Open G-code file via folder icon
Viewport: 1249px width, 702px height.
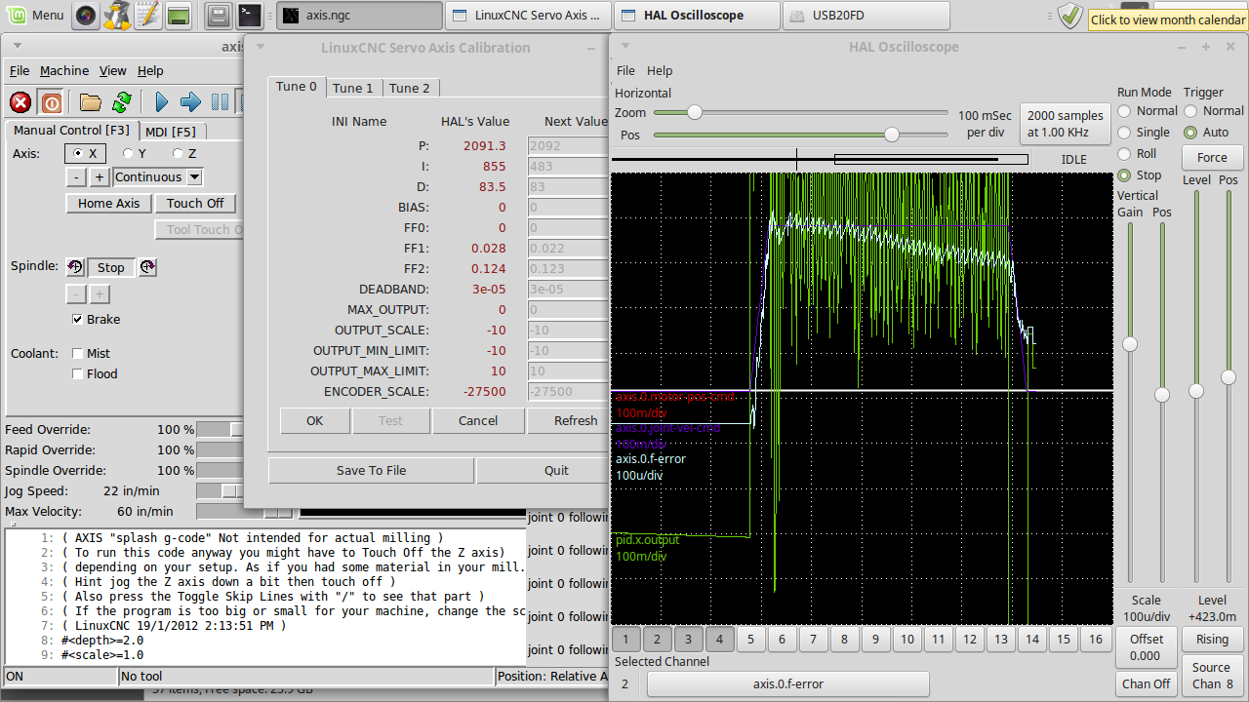tap(91, 102)
